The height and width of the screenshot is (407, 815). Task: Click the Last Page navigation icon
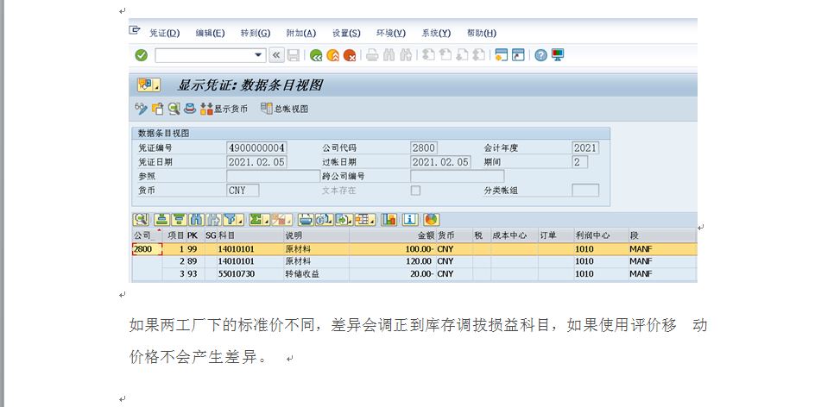pyautogui.click(x=478, y=54)
